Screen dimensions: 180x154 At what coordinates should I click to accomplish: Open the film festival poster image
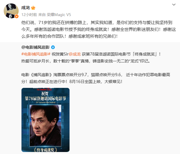point(46,120)
